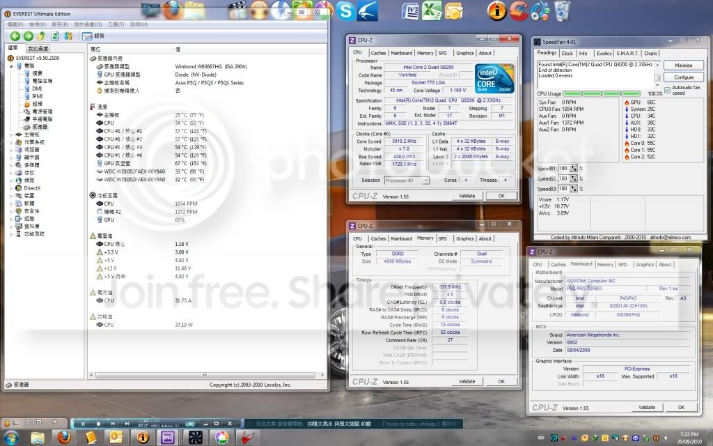Click SpeedFan CPU Usage green bar
The width and height of the screenshot is (713, 446).
coord(601,94)
